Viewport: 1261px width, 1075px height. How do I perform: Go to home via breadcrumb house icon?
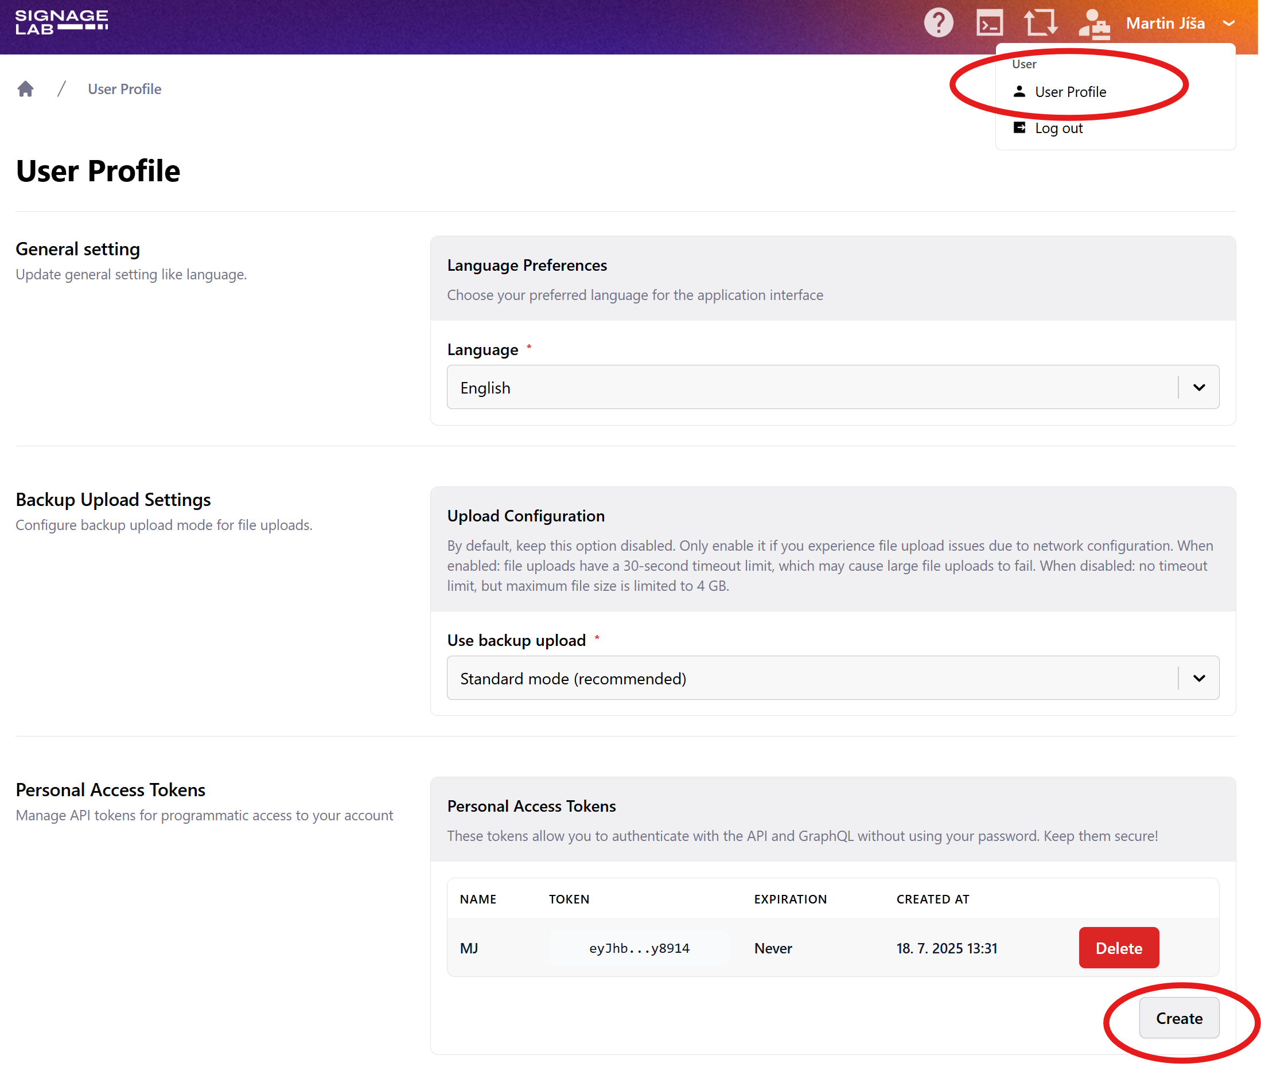click(x=26, y=89)
